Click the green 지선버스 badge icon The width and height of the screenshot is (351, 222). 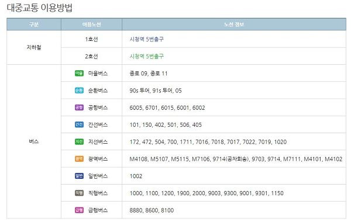coord(79,142)
